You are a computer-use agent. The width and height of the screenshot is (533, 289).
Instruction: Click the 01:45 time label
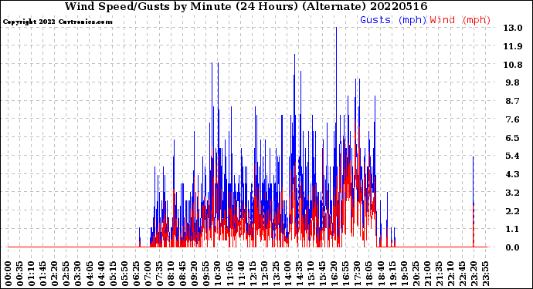click(43, 274)
